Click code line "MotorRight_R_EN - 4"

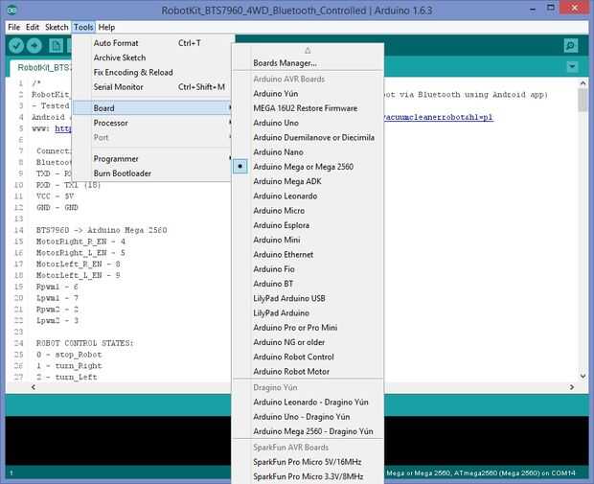click(80, 242)
